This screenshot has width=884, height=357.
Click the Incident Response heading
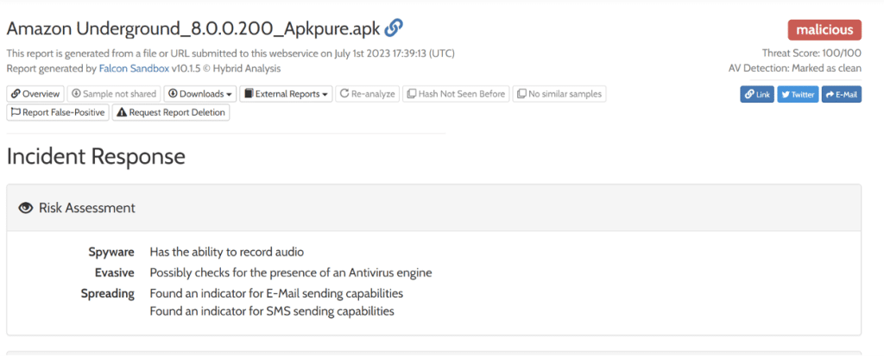click(96, 156)
